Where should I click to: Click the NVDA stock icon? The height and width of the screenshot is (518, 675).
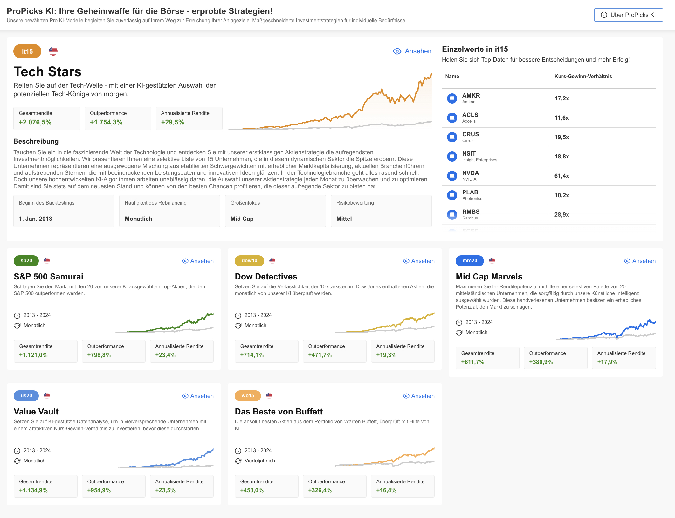pos(452,176)
